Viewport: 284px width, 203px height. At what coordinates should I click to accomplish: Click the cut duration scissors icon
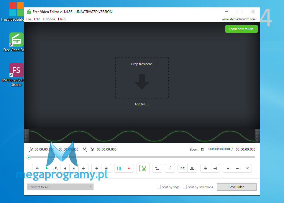(x=93, y=149)
